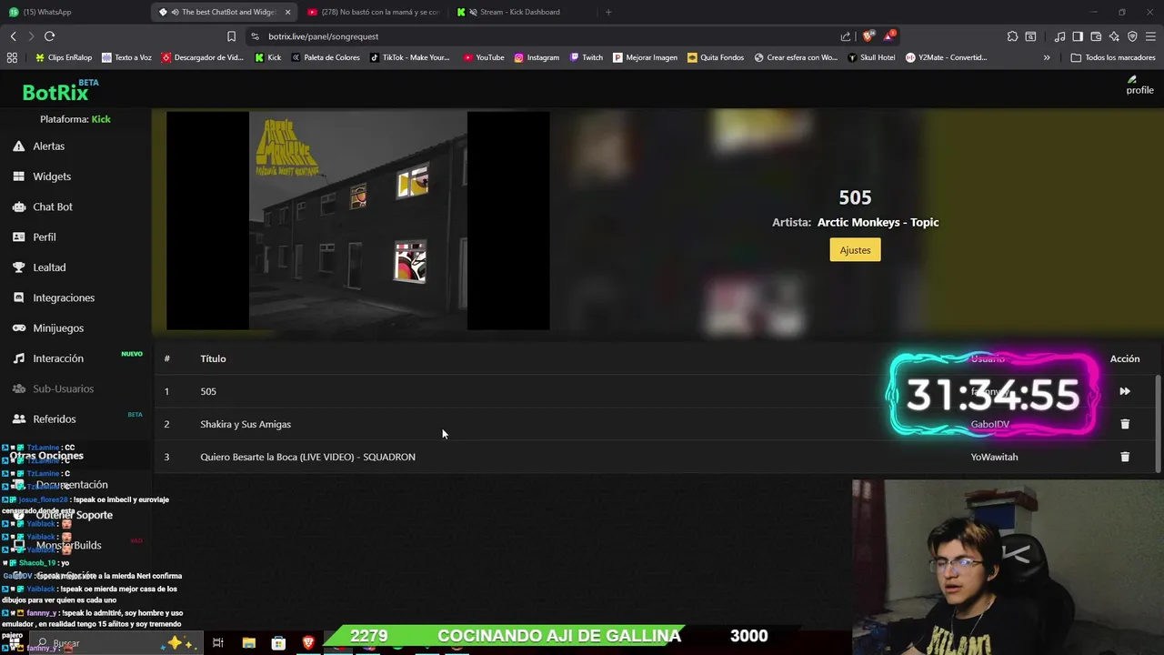
Task: Open Clips EnRalop bookmark
Action: pos(64,57)
